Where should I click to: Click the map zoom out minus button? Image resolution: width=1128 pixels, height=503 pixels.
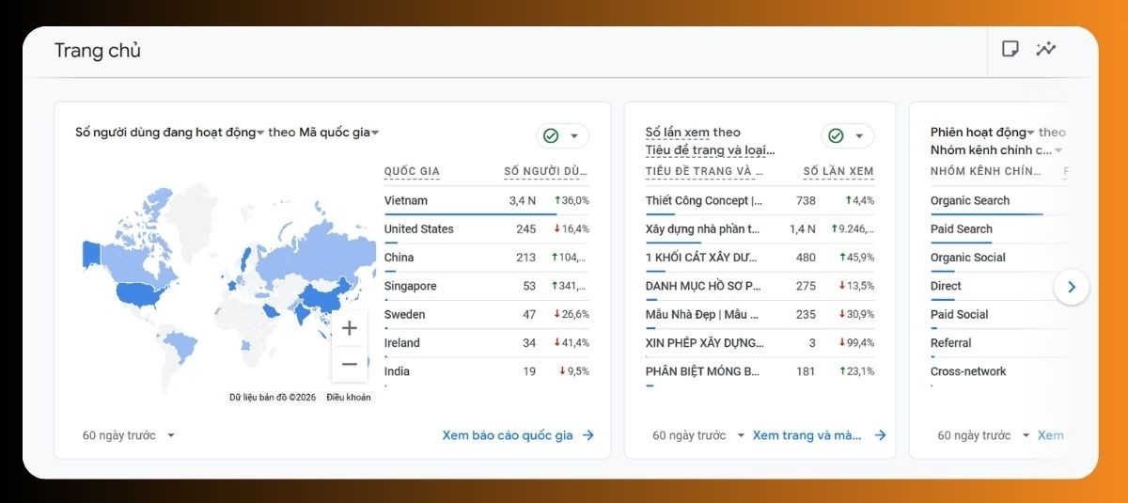click(x=350, y=364)
